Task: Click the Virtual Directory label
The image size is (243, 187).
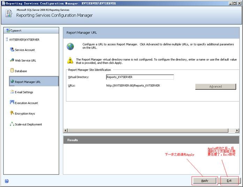Action: tap(78, 77)
